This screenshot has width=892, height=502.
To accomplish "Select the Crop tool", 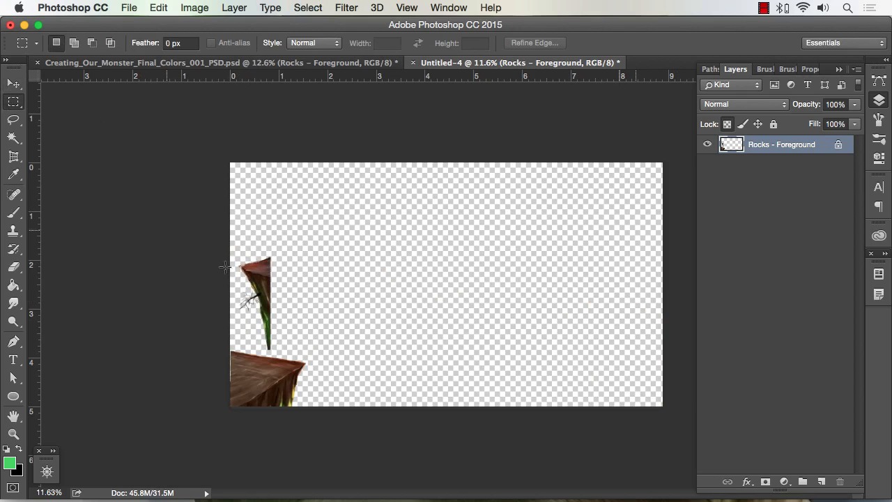I will (x=13, y=157).
